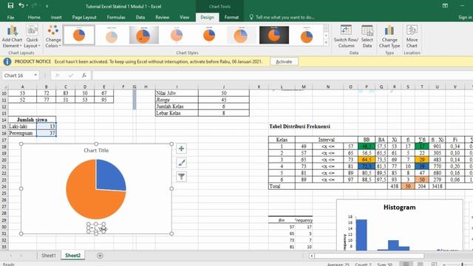Image resolution: width=473 pixels, height=266 pixels.
Task: Click the Chart Styles brush button
Action: click(181, 163)
